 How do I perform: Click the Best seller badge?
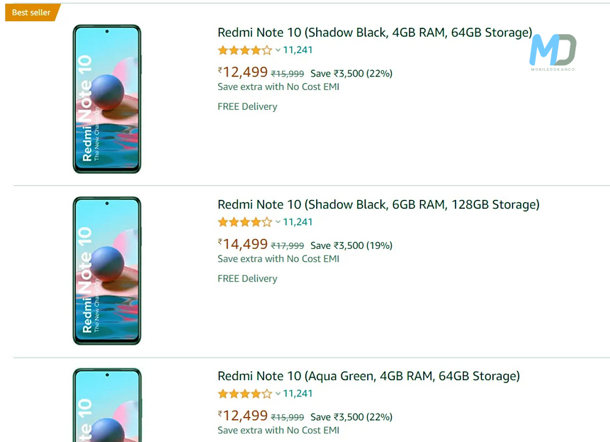pyautogui.click(x=31, y=12)
